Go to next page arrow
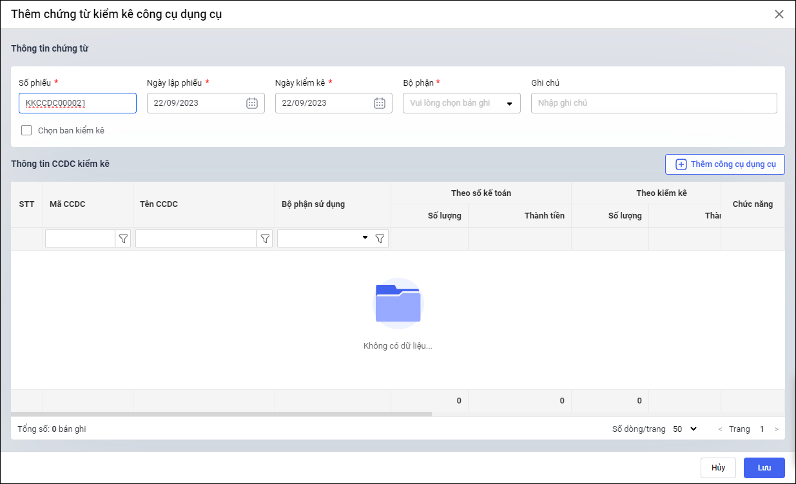The height and width of the screenshot is (484, 796). click(x=777, y=429)
